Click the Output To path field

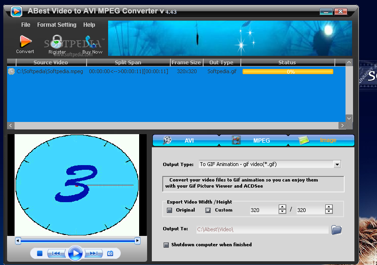click(262, 229)
